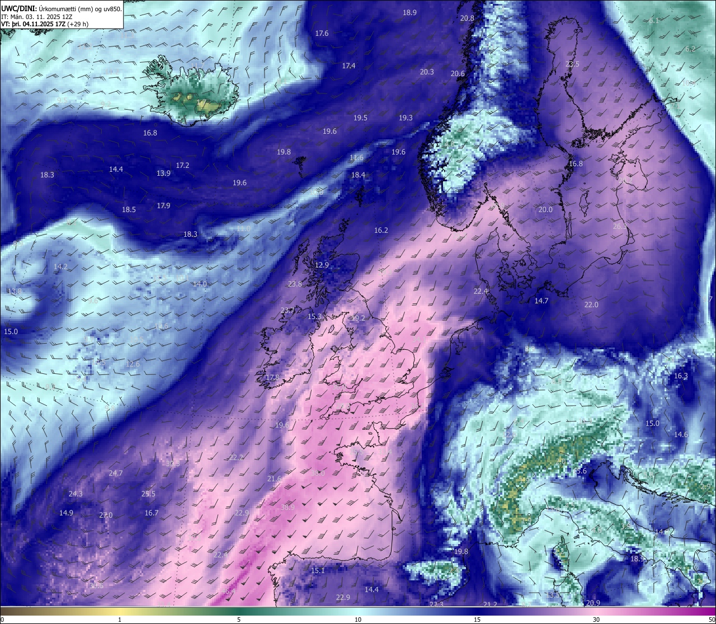Click the 24.3 value label

(x=76, y=494)
